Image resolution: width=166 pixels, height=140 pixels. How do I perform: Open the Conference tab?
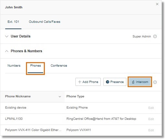(x=59, y=65)
